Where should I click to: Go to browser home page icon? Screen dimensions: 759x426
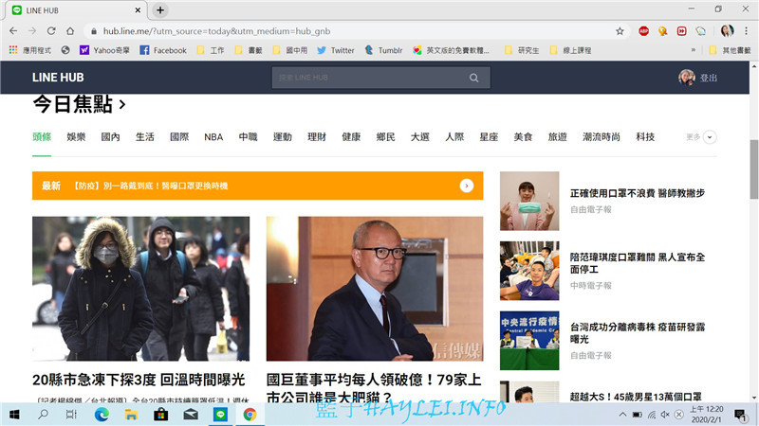tap(70, 31)
